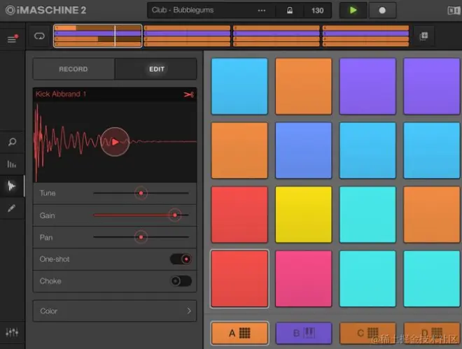The height and width of the screenshot is (349, 462).
Task: Toggle the metronome icon
Action: point(290,10)
